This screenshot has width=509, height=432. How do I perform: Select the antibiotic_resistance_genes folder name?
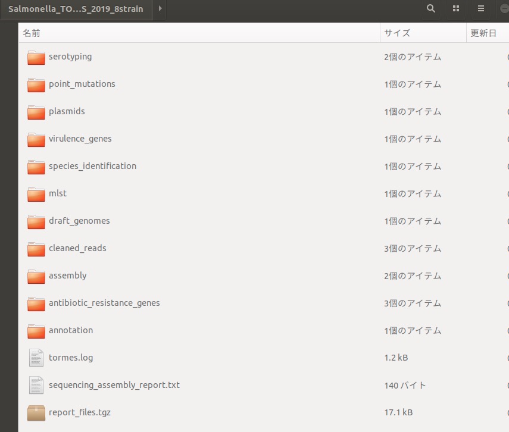click(104, 303)
